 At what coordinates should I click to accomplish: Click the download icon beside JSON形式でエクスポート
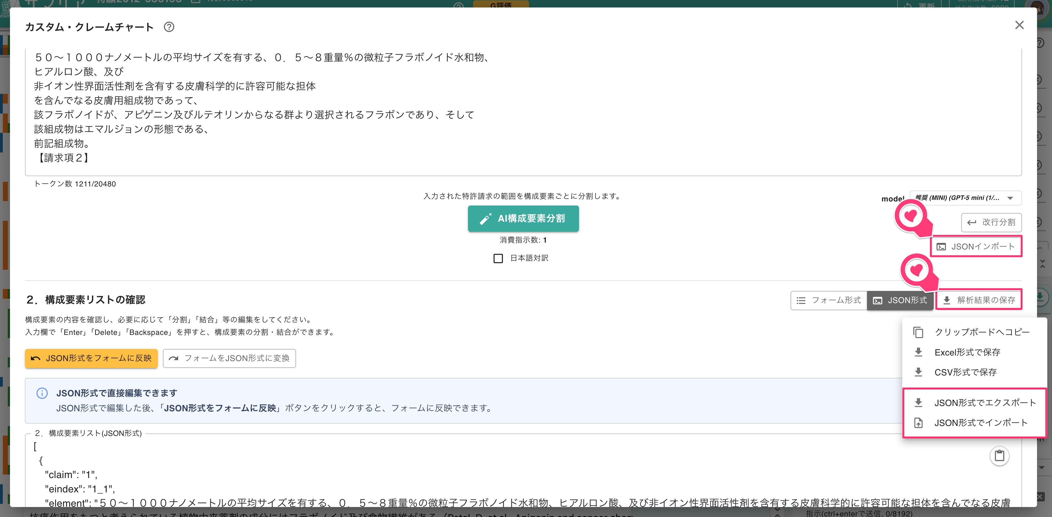click(918, 403)
